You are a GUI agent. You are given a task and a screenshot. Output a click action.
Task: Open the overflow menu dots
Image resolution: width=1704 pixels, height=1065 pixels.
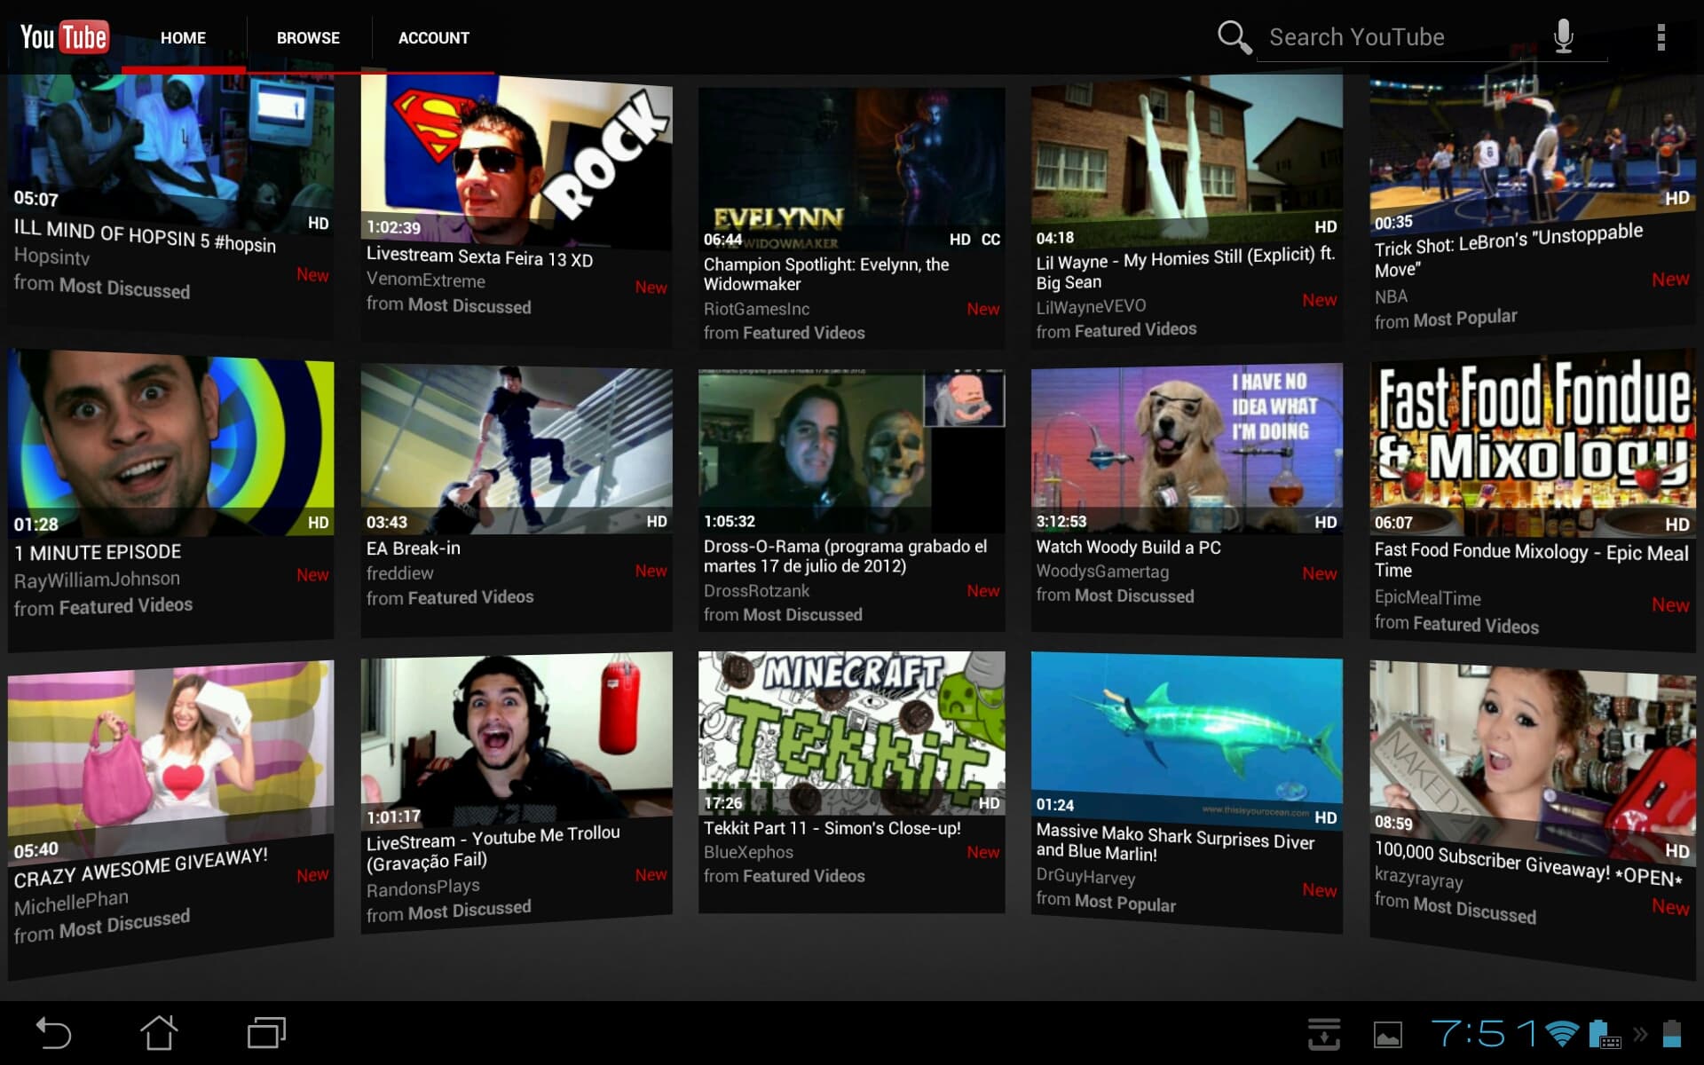[1661, 37]
